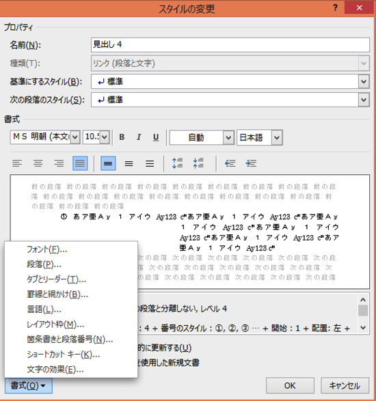The height and width of the screenshot is (401, 376).
Task: Set double line spacing
Action: 150,163
